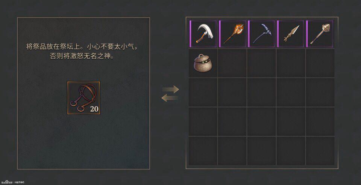
Task: Select the flaming axe weapon icon
Action: pos(232,34)
